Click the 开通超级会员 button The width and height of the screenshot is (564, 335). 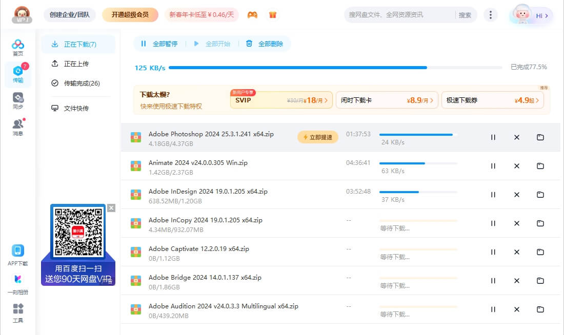130,15
